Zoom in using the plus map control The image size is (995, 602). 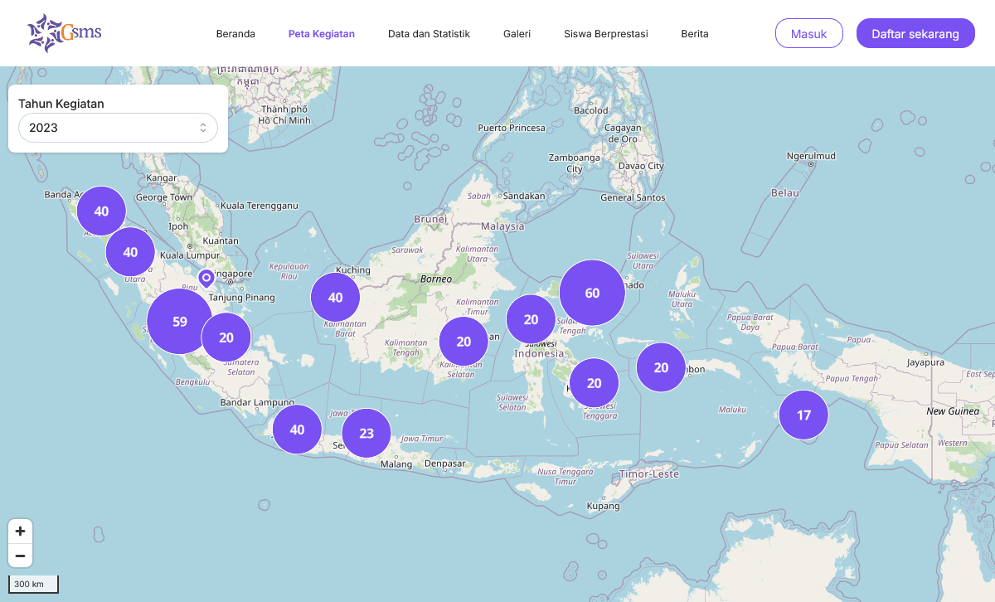tap(20, 531)
